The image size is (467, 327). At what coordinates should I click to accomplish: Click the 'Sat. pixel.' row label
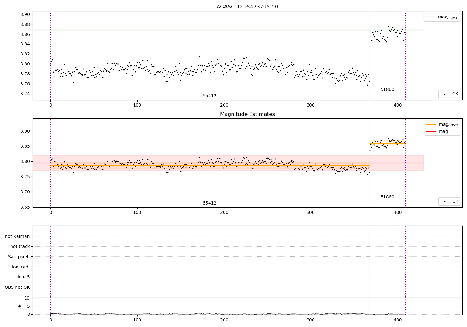[x=19, y=257]
